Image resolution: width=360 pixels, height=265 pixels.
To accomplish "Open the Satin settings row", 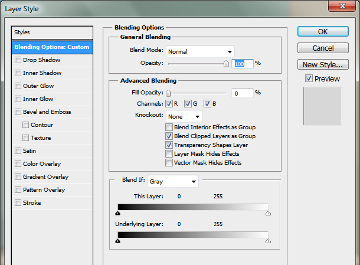I will (x=52, y=151).
